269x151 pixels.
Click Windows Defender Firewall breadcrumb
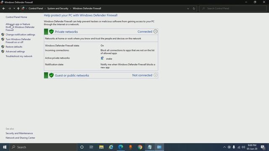87,8
